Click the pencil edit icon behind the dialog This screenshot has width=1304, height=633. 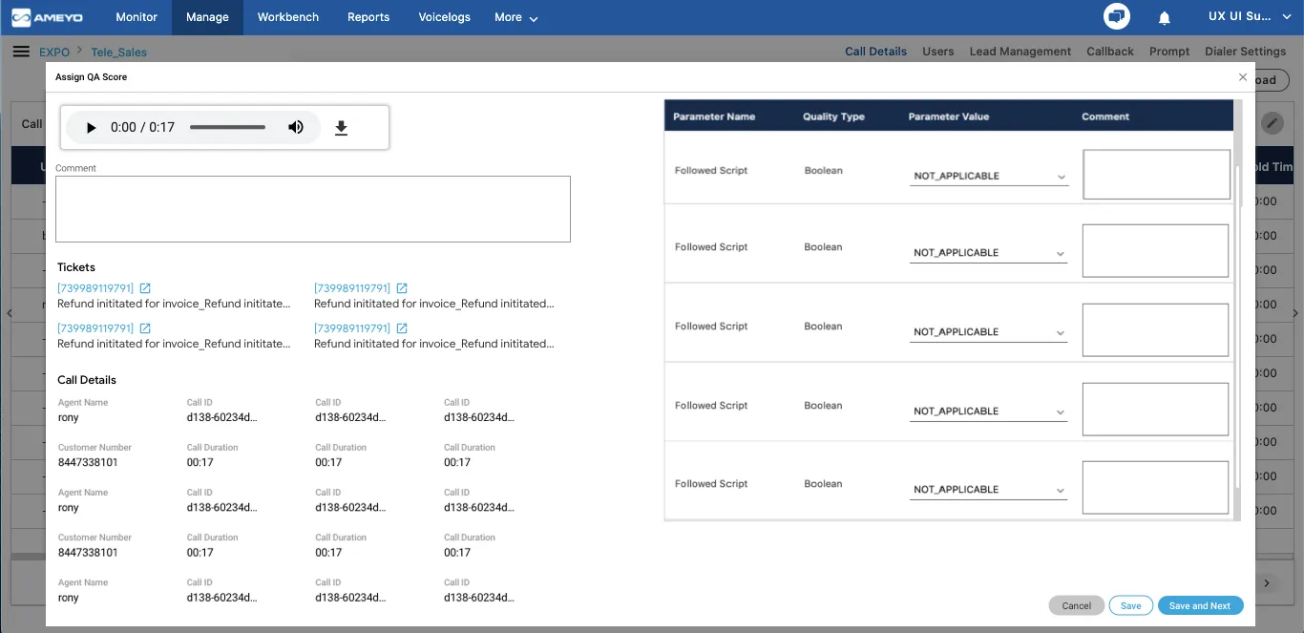point(1272,122)
